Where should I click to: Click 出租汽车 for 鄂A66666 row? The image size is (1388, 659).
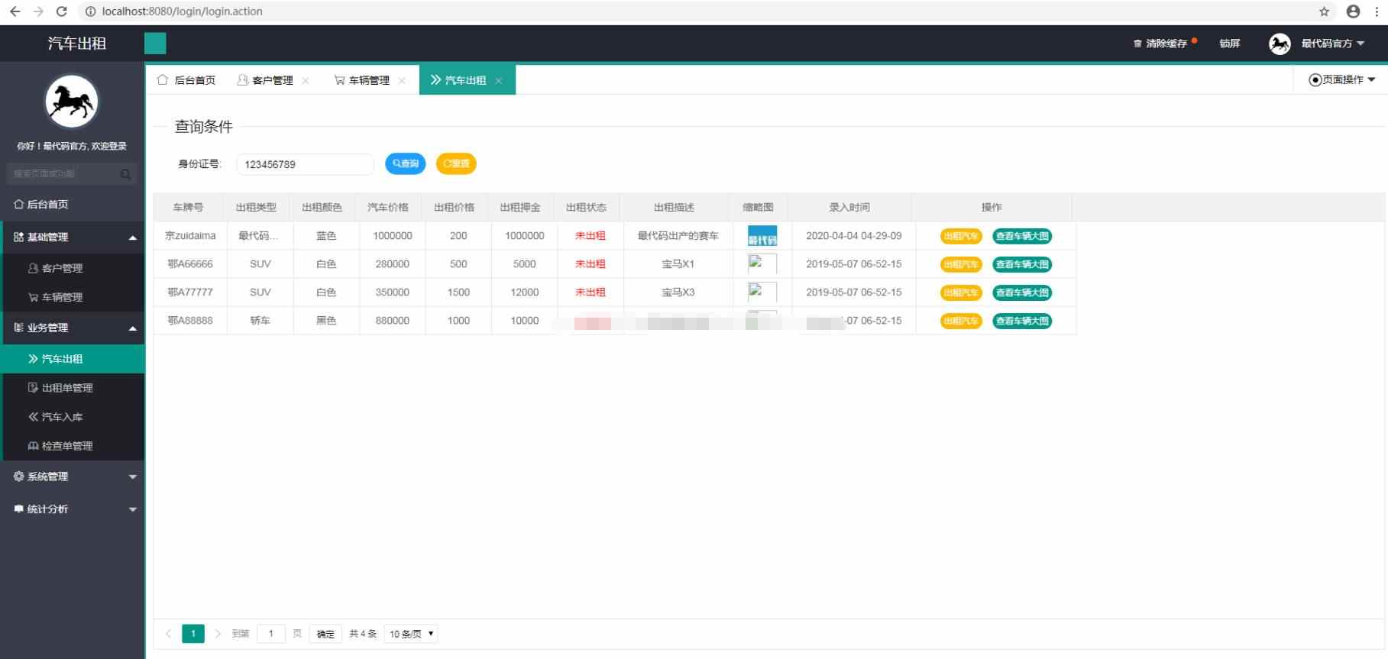tap(961, 264)
